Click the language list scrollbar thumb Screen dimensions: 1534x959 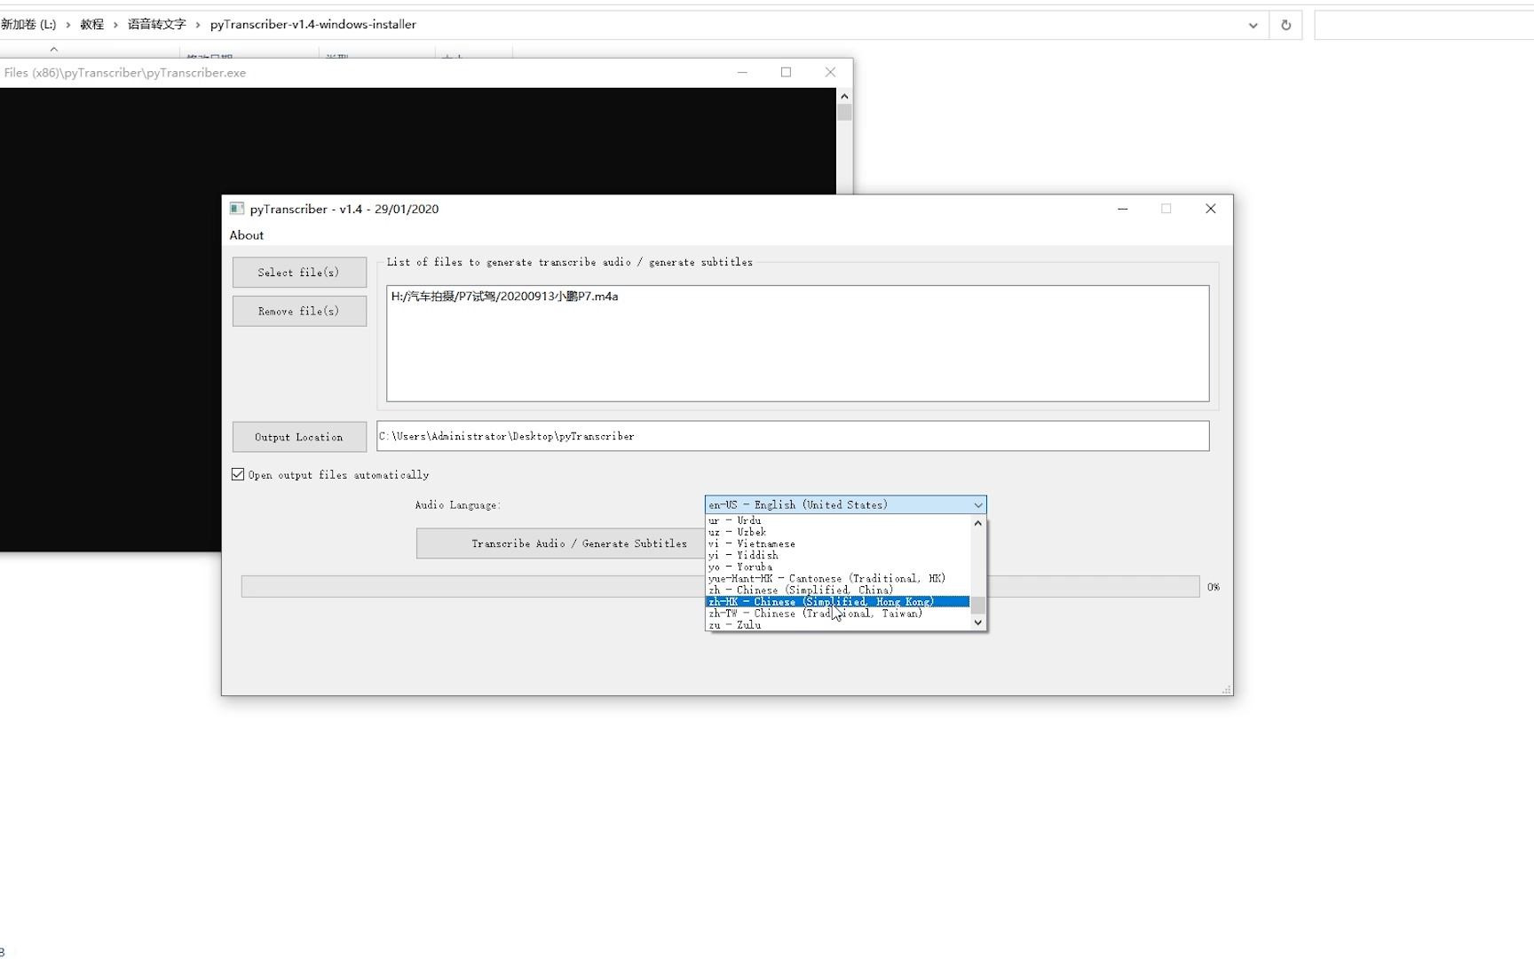point(978,606)
